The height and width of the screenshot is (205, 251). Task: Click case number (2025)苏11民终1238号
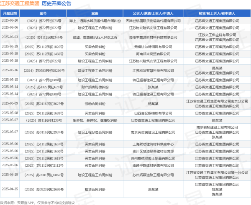[x=43, y=120]
